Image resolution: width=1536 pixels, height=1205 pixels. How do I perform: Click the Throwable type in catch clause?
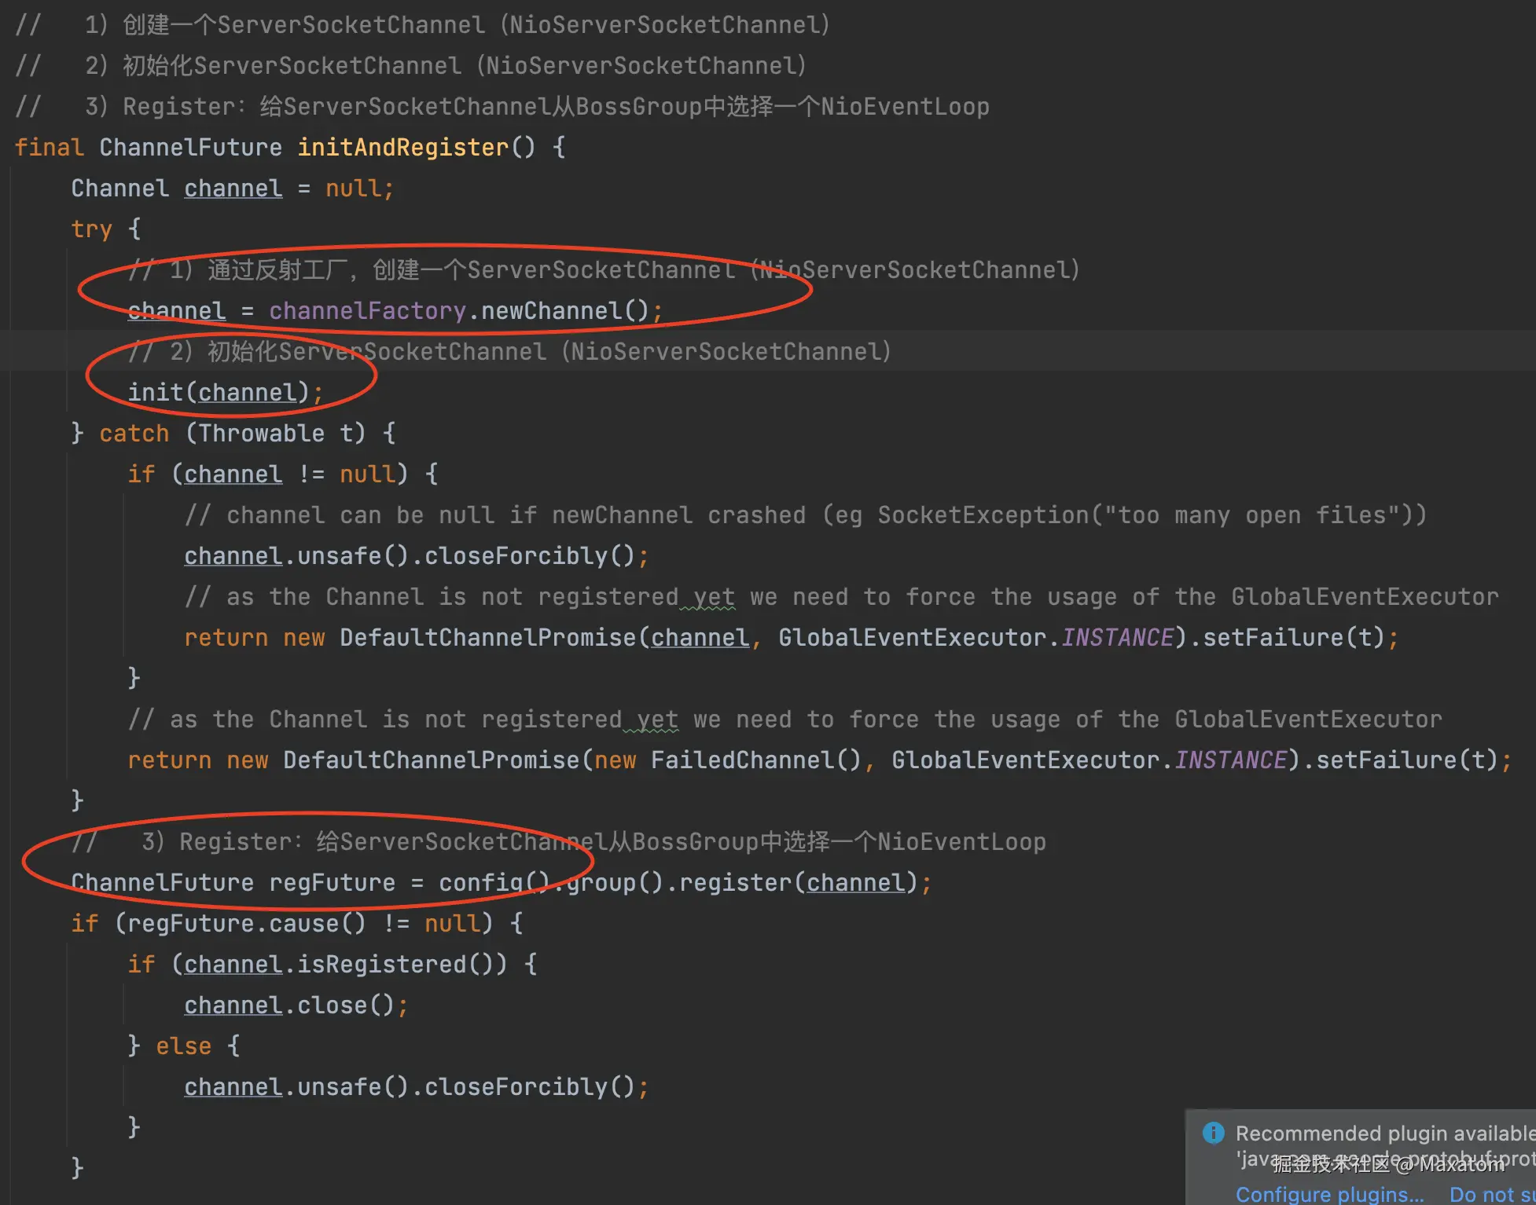point(261,433)
